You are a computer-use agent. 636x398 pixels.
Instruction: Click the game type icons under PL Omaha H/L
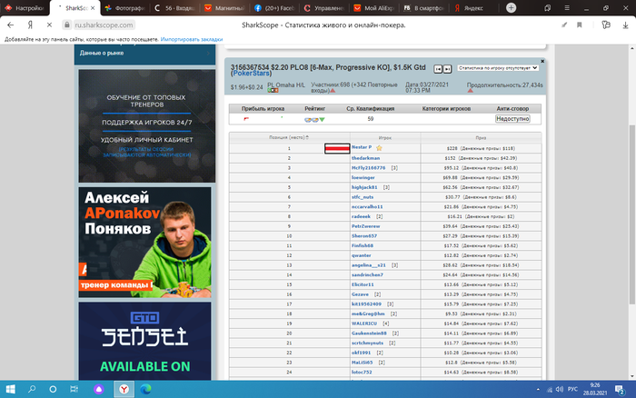click(x=273, y=91)
